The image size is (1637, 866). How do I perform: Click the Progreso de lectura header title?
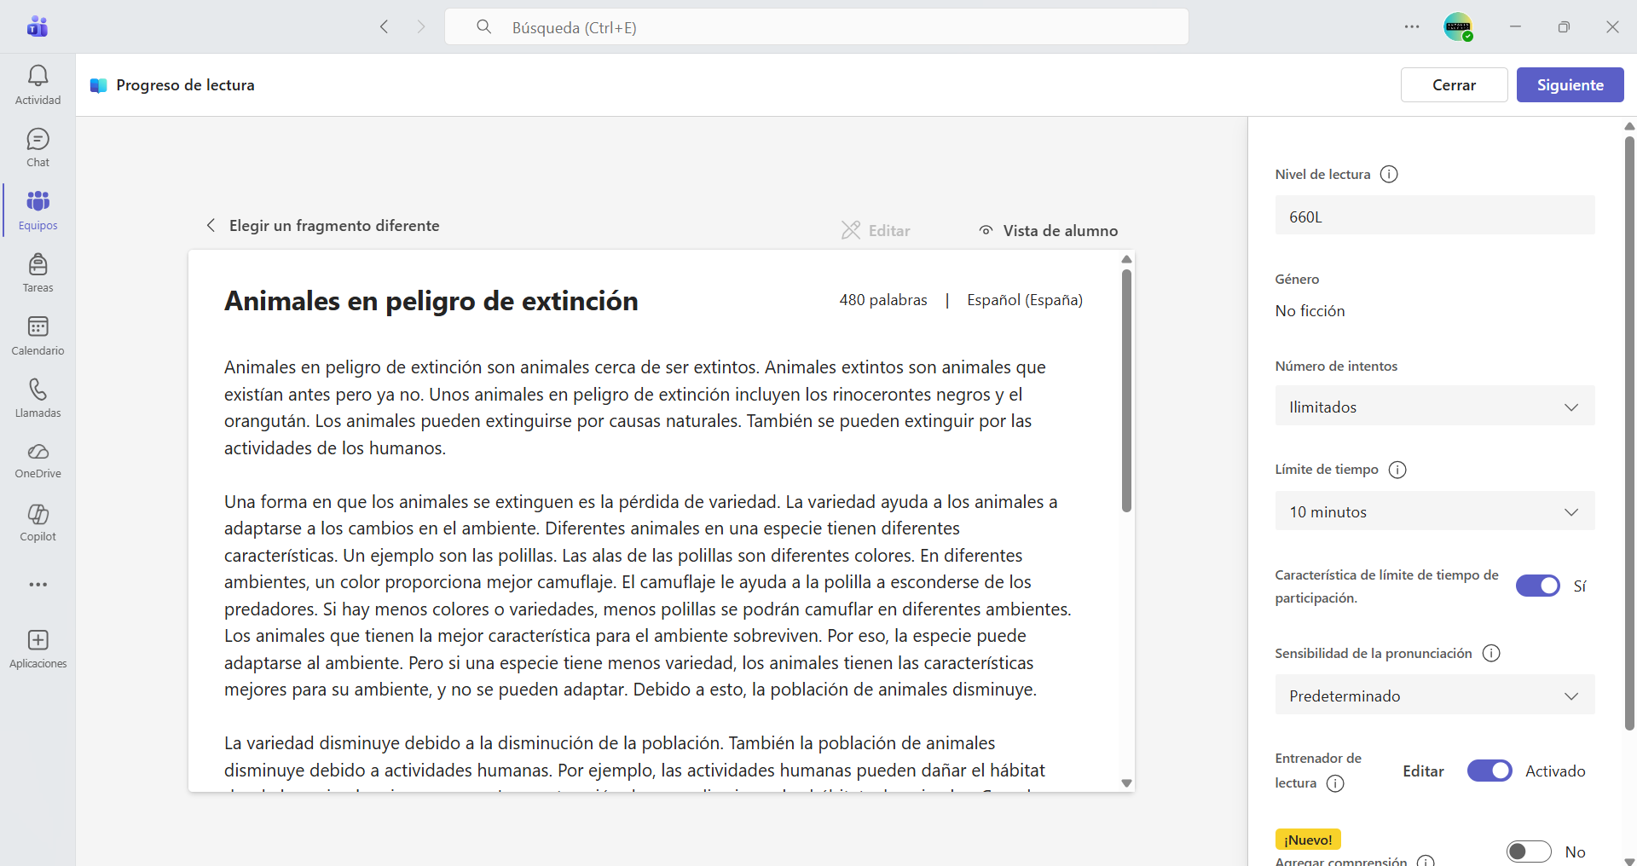click(x=185, y=85)
